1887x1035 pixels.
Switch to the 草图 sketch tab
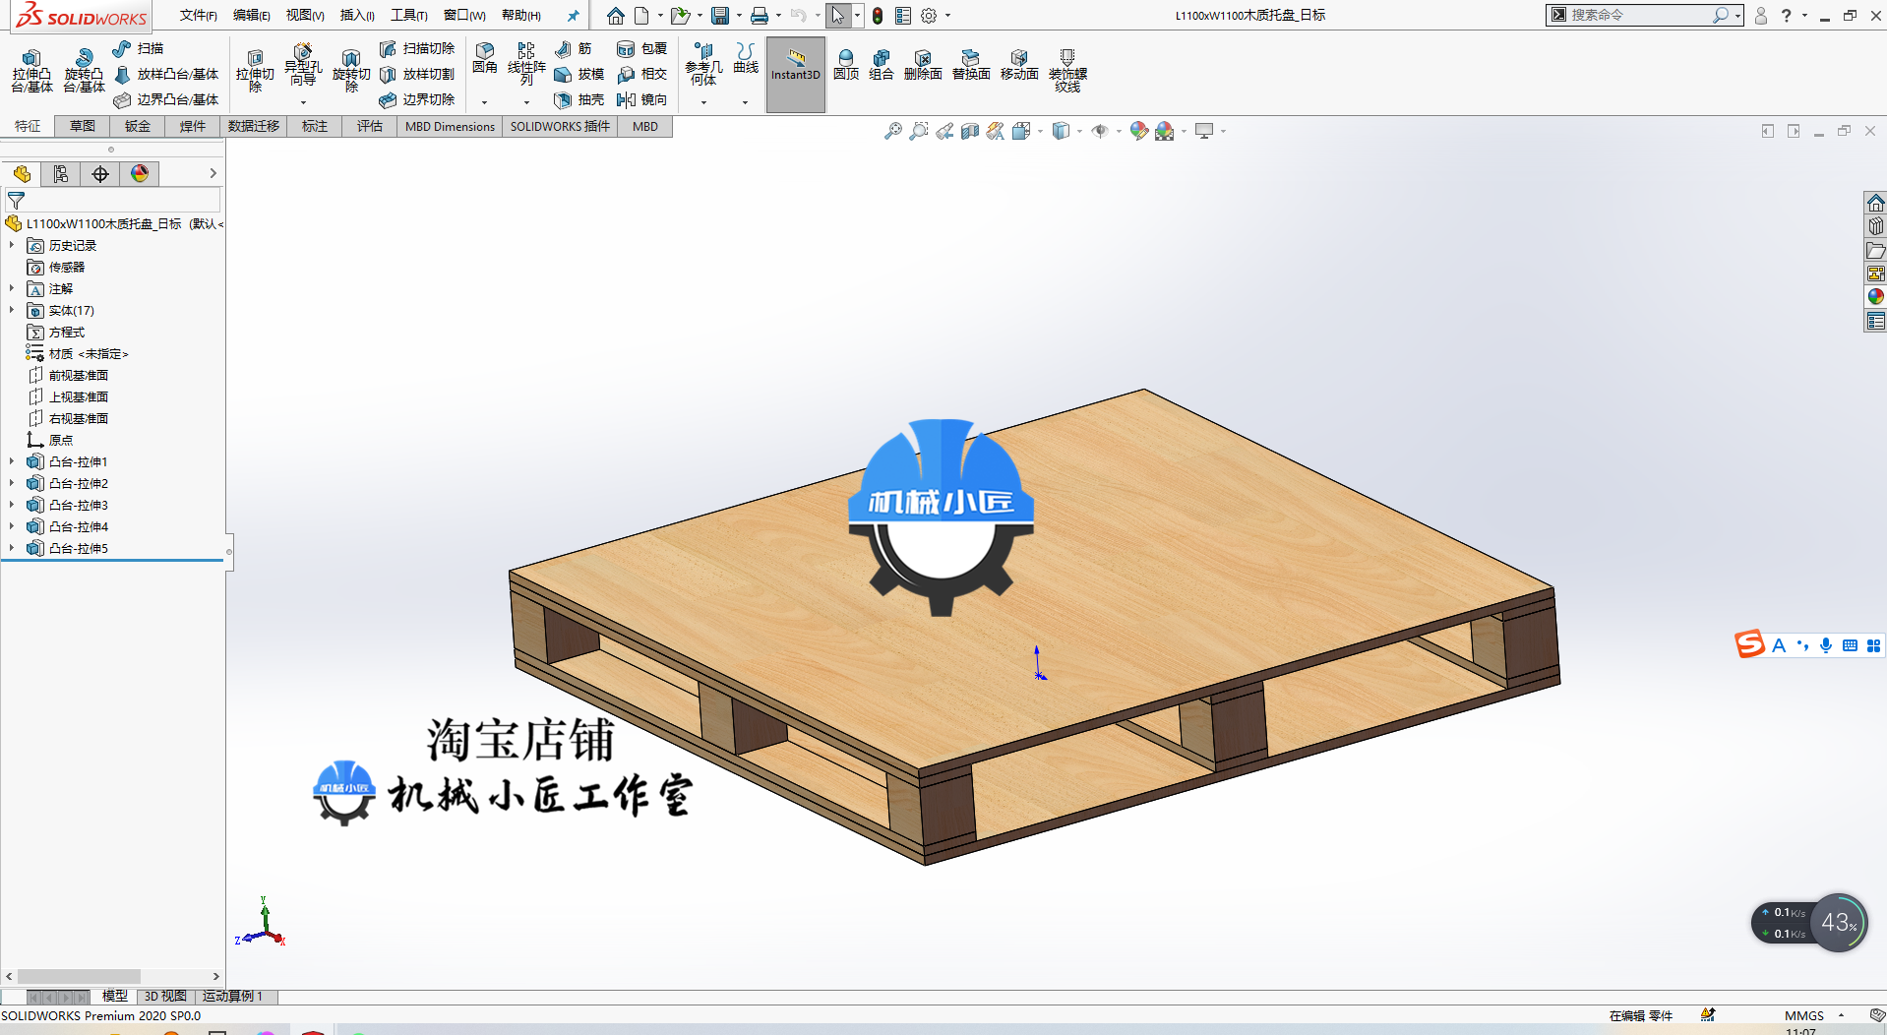click(x=83, y=127)
